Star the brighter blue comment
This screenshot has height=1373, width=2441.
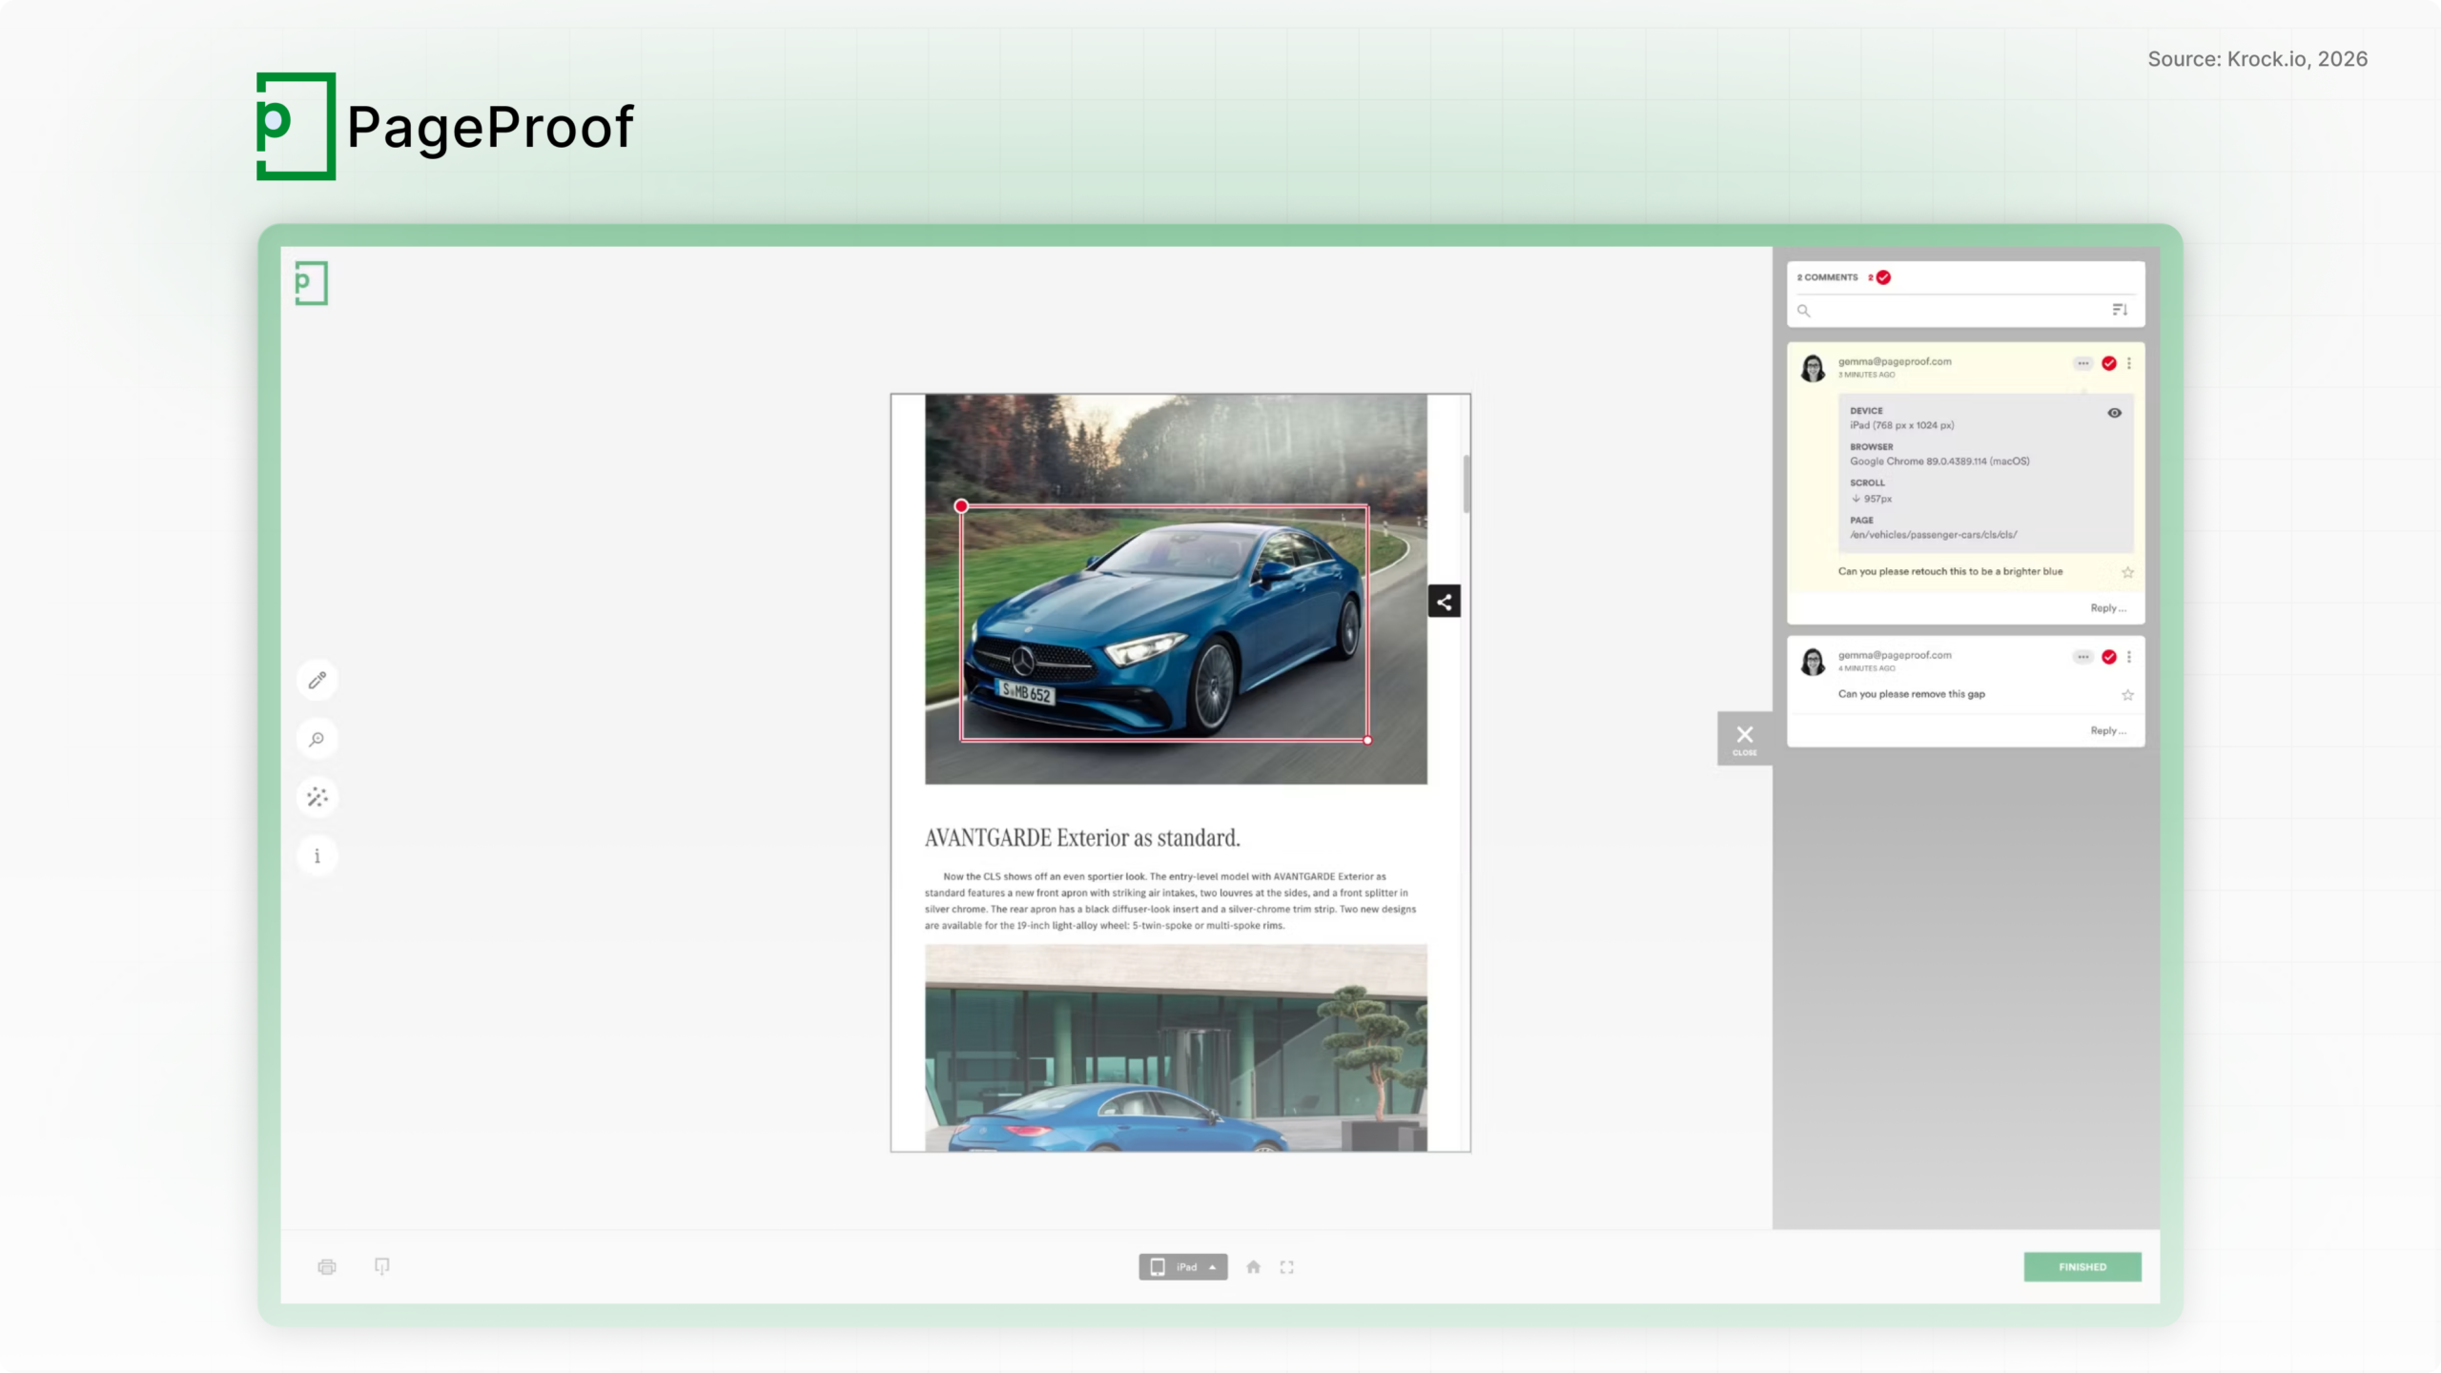[2127, 573]
